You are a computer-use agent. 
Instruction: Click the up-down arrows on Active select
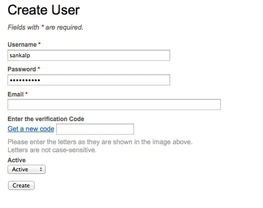click(x=41, y=169)
